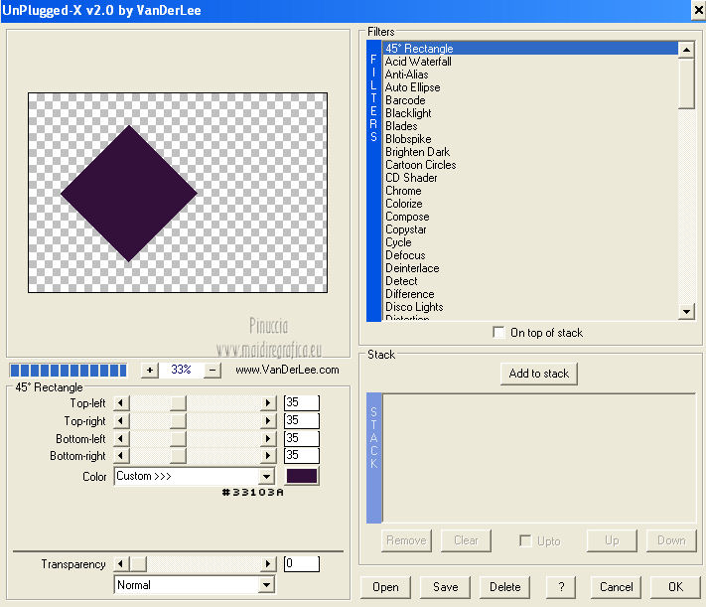Click the Top-right value field

302,420
